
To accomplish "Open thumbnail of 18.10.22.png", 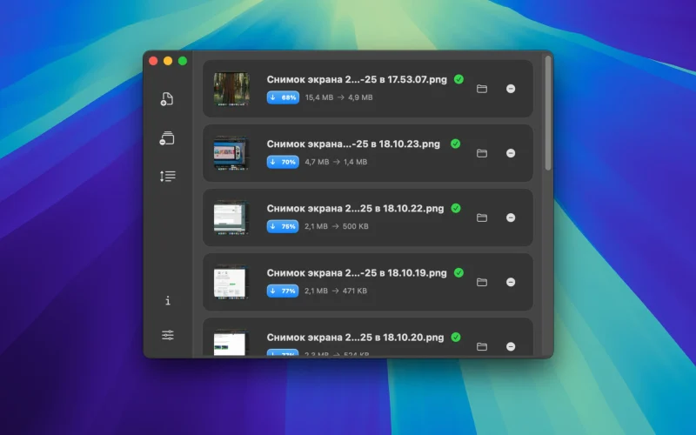I will pyautogui.click(x=230, y=217).
